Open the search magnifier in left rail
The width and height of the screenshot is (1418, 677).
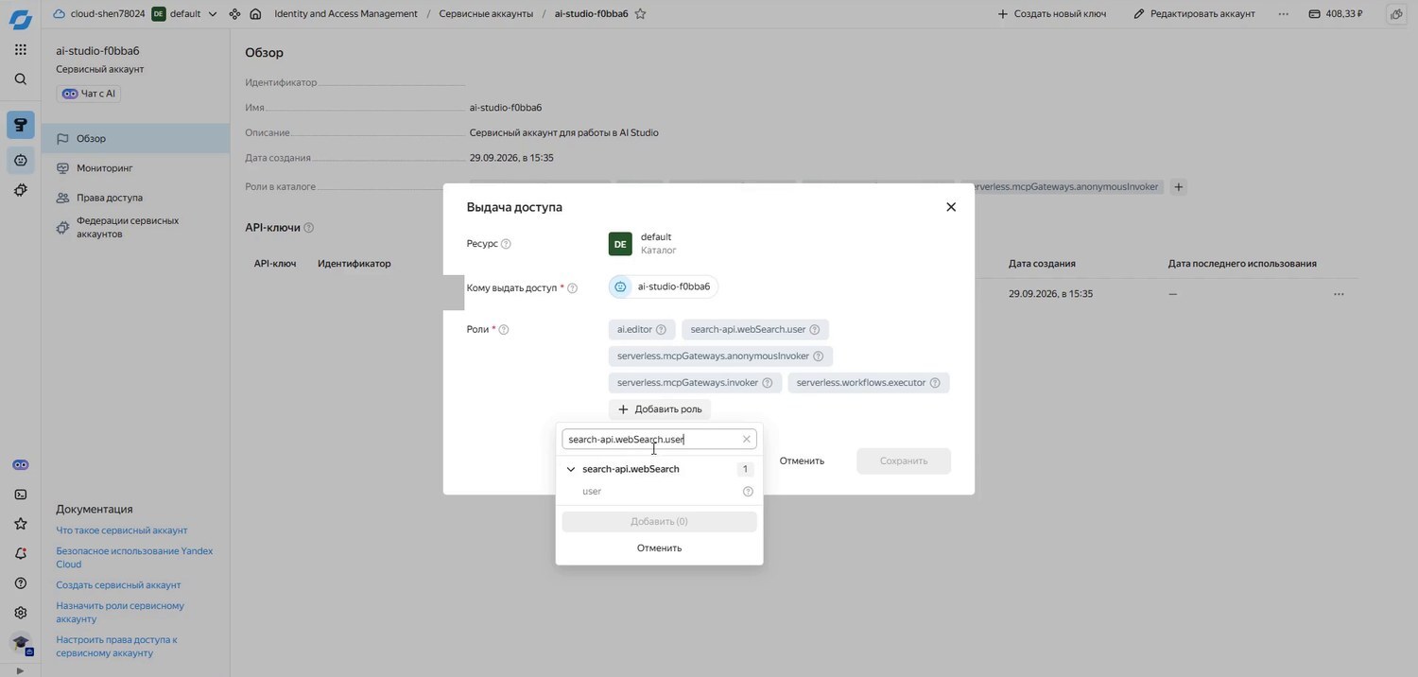coord(21,79)
